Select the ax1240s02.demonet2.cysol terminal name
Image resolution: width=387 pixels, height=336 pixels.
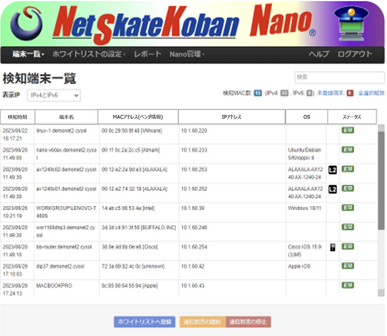pos(66,170)
